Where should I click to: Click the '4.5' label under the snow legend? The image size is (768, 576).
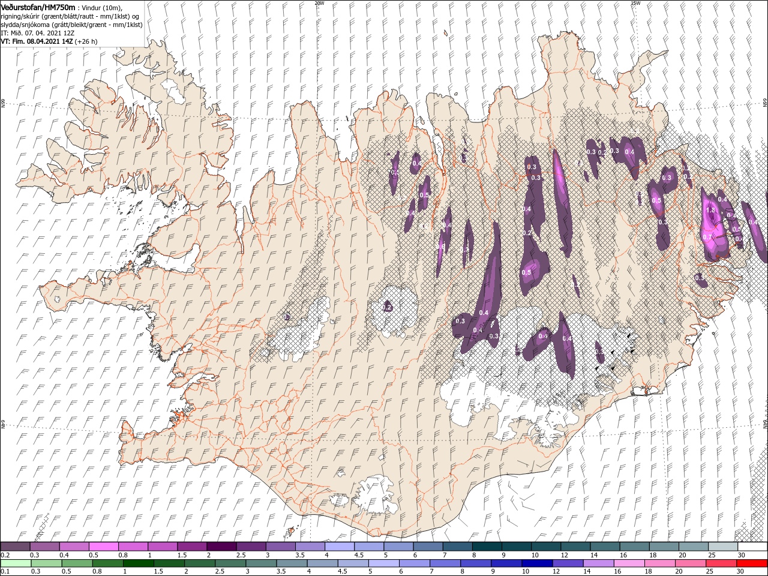tap(359, 555)
